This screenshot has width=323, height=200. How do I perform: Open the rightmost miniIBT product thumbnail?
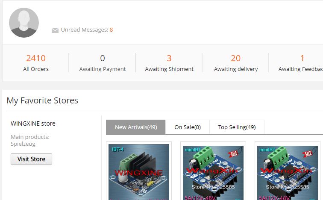click(x=288, y=173)
